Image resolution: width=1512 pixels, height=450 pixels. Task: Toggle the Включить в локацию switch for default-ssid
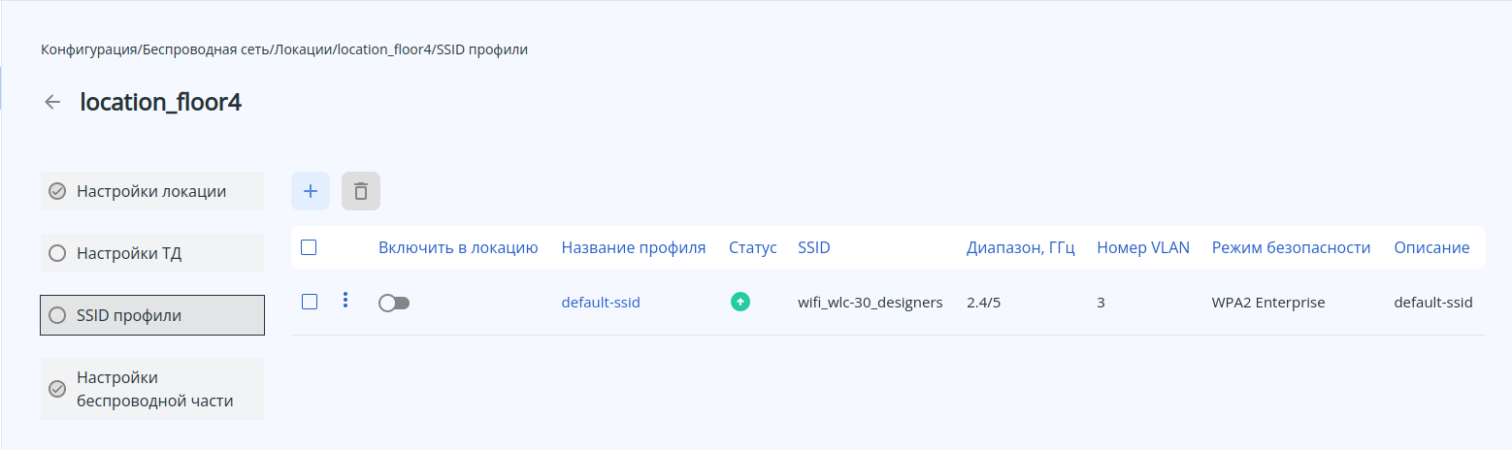point(394,303)
